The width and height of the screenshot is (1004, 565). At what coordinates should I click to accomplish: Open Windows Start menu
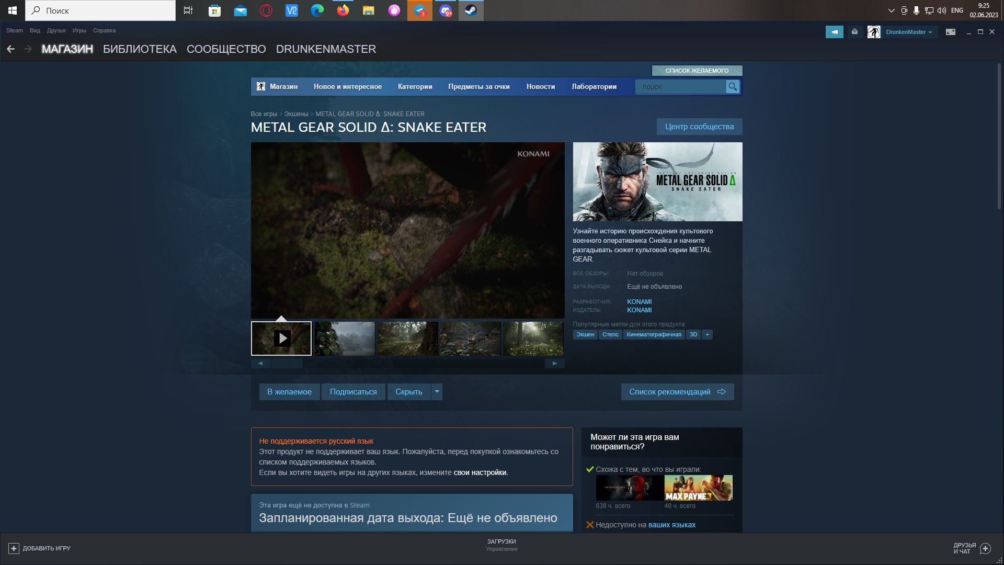coord(13,10)
